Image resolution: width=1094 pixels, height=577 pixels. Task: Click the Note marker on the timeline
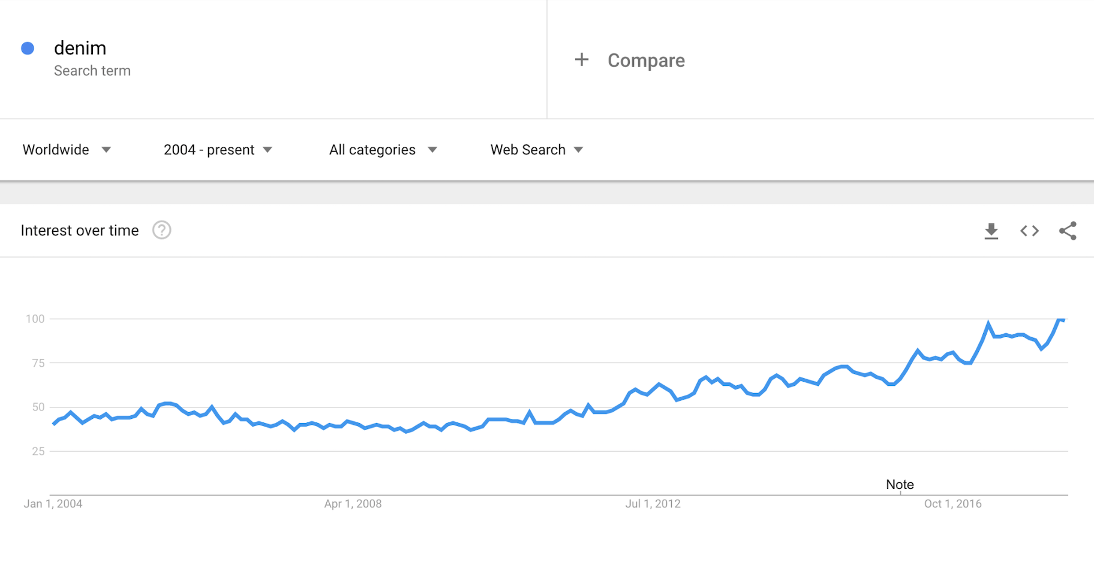pyautogui.click(x=900, y=484)
